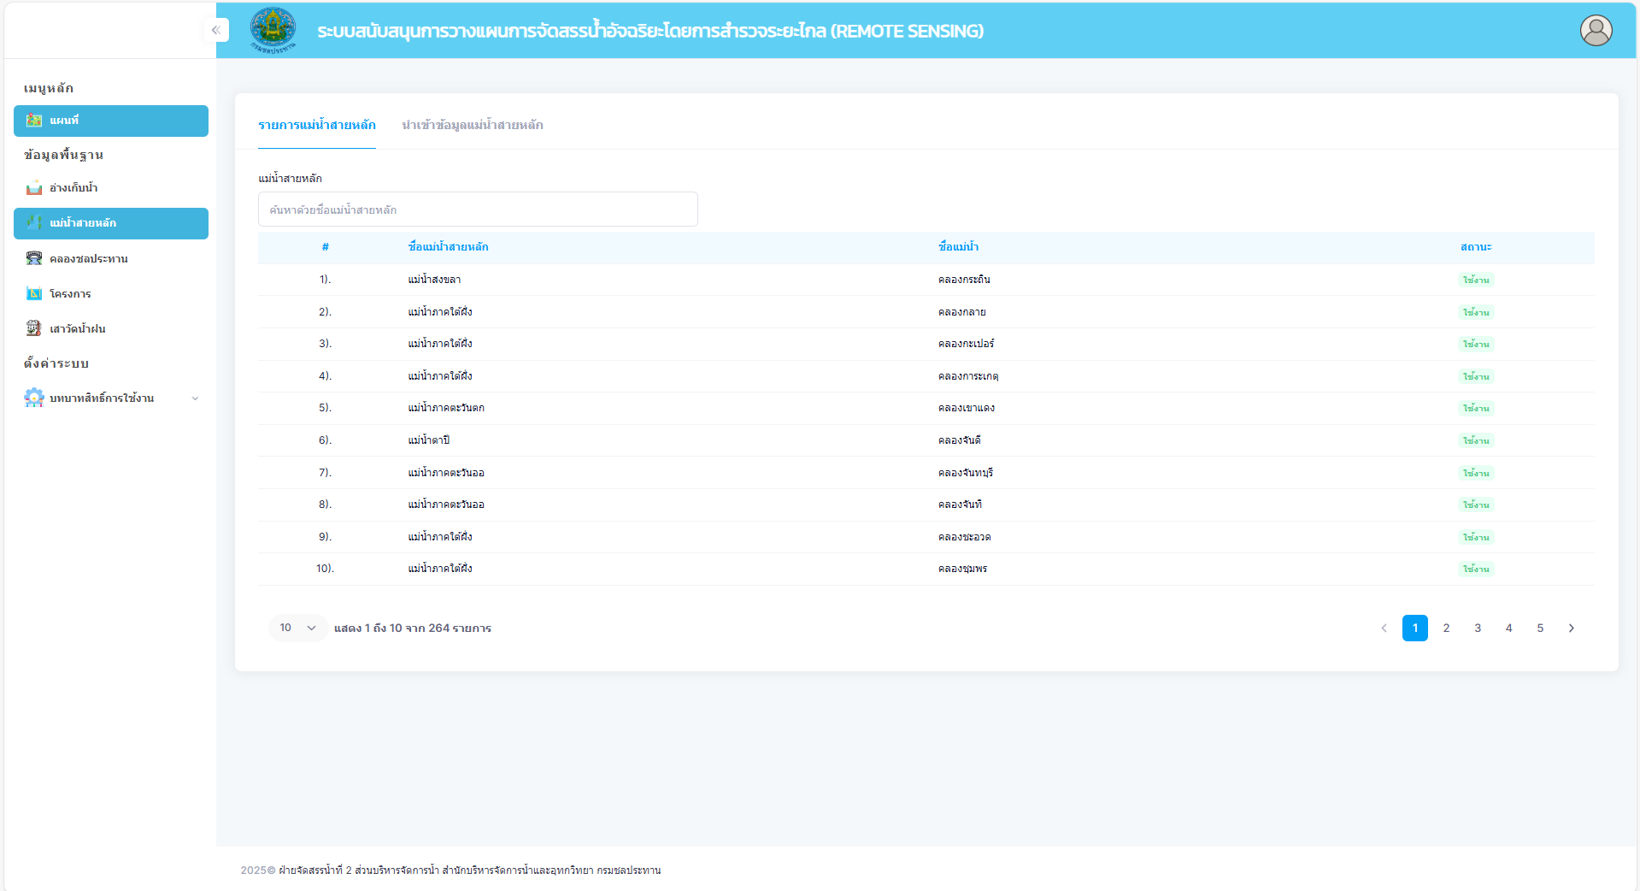Screen dimensions: 1640x891
Task: Go to page 2 of results
Action: (1446, 628)
